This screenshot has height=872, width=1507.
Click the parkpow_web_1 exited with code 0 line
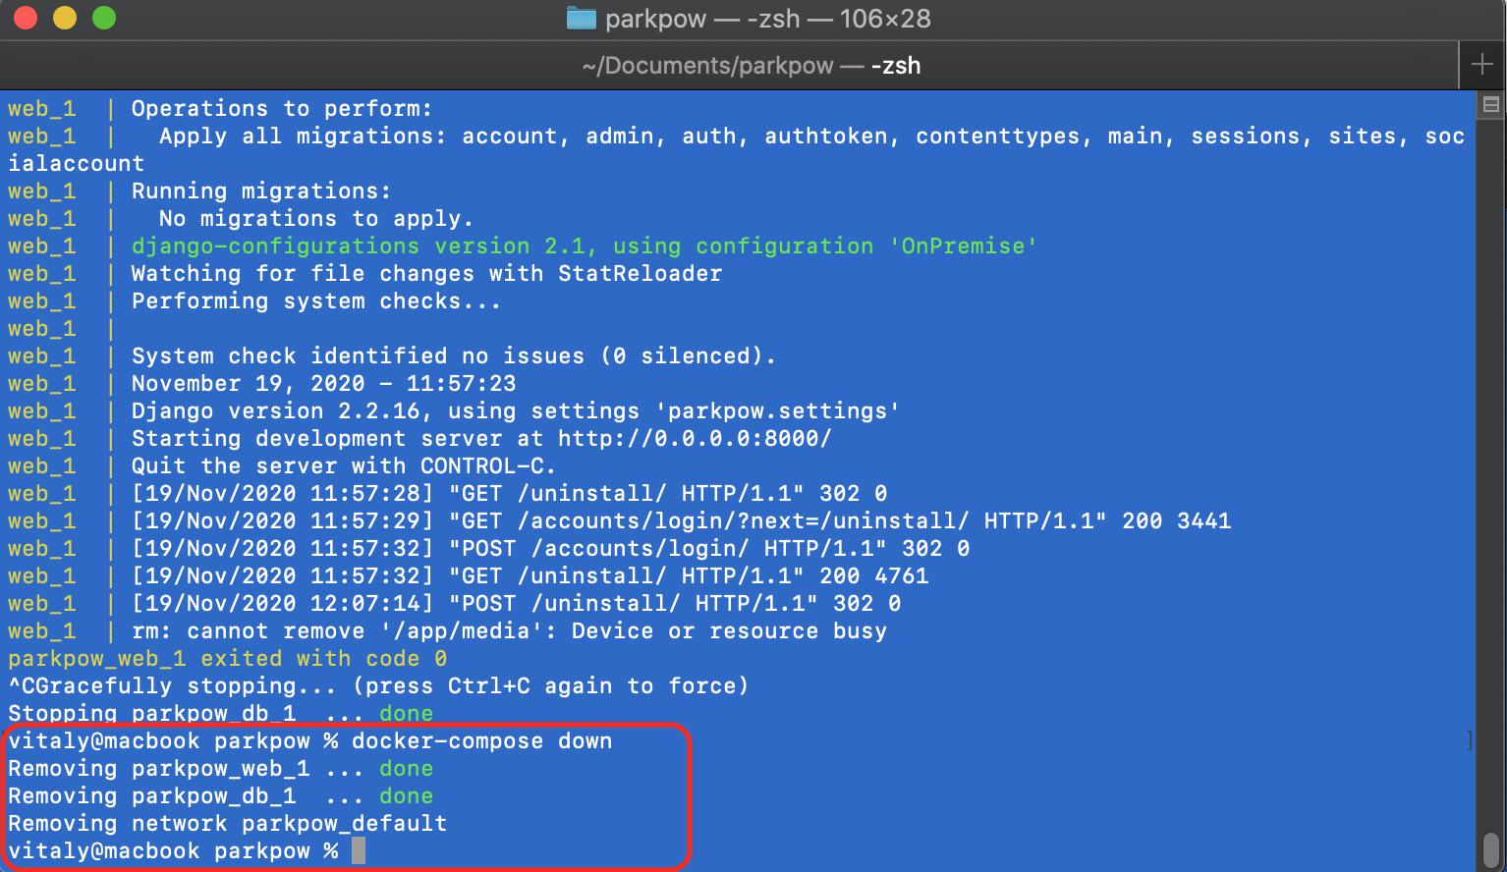pos(228,659)
